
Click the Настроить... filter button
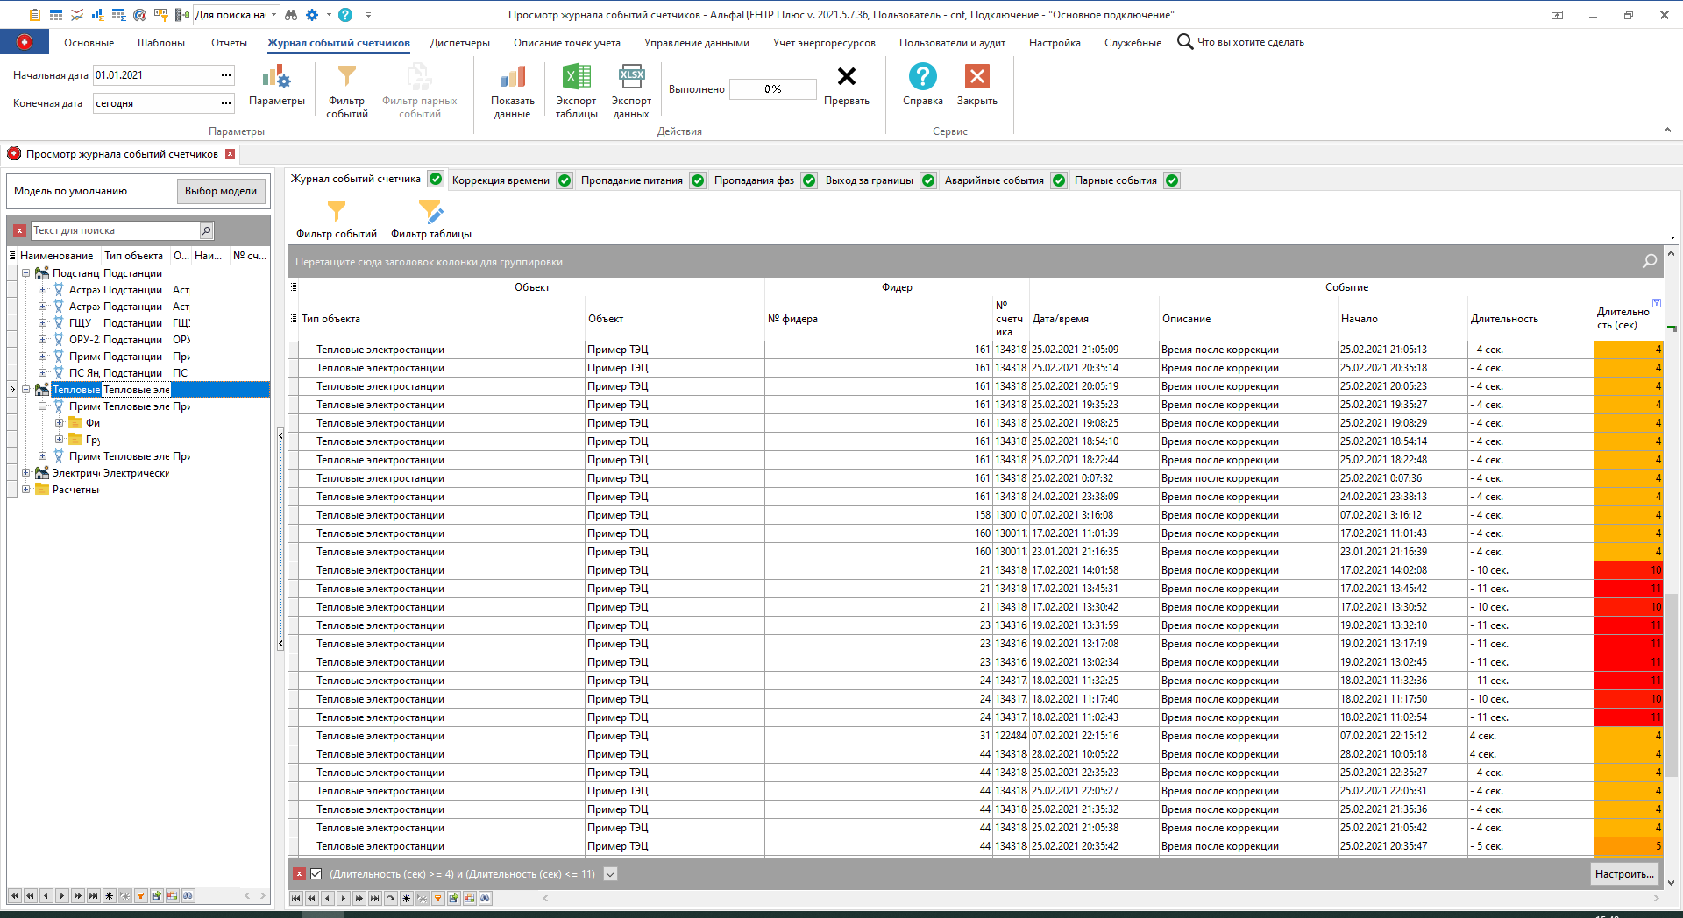point(1623,874)
